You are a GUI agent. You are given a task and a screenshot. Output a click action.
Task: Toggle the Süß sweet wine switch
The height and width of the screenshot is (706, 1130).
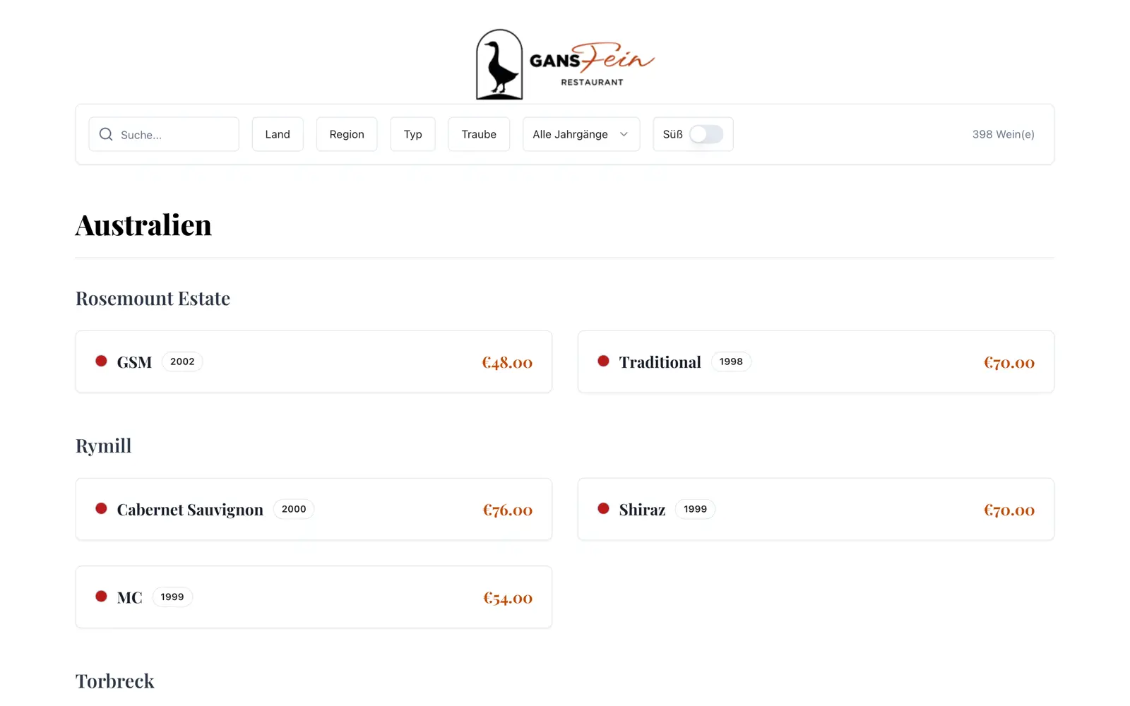(706, 134)
